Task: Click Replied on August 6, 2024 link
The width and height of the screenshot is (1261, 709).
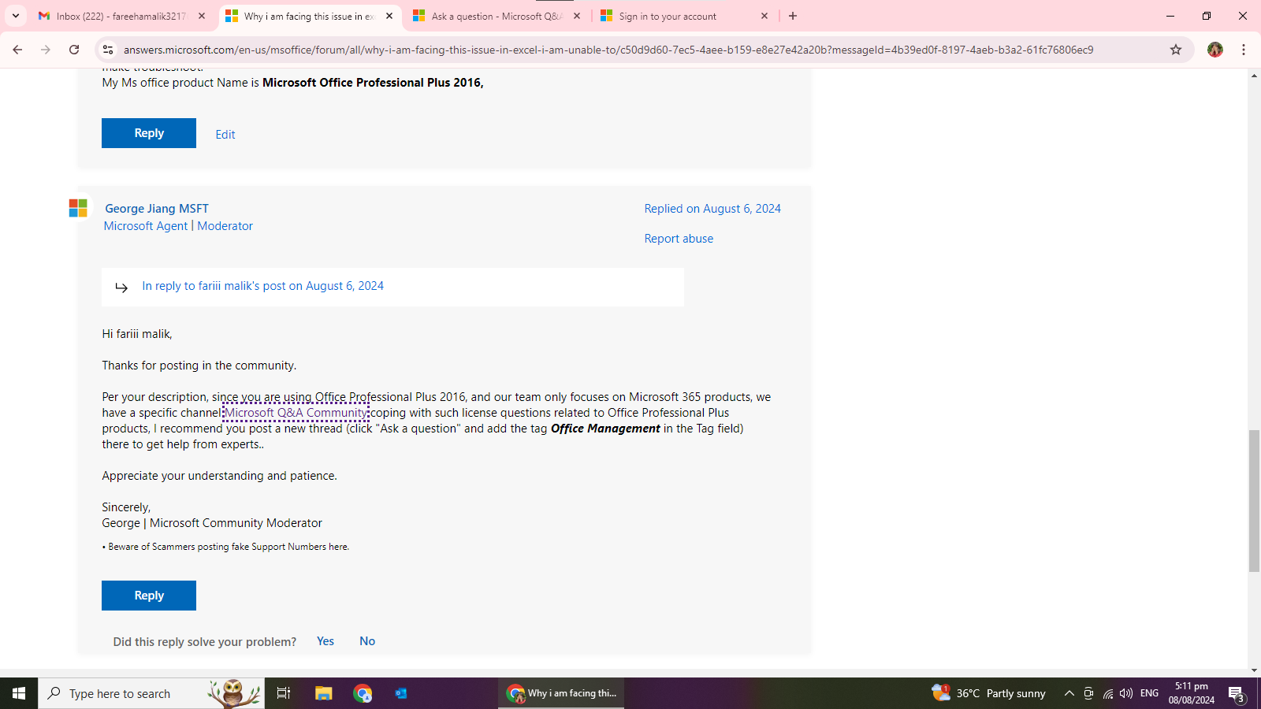Action: 712,209
